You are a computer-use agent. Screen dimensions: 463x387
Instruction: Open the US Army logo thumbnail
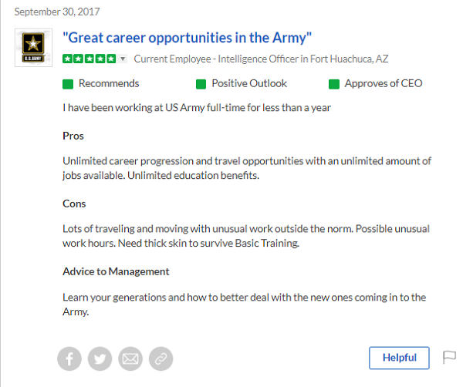pos(33,47)
